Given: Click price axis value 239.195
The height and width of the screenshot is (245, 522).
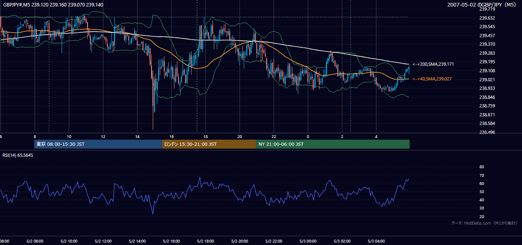Looking at the screenshot, I should [x=487, y=62].
